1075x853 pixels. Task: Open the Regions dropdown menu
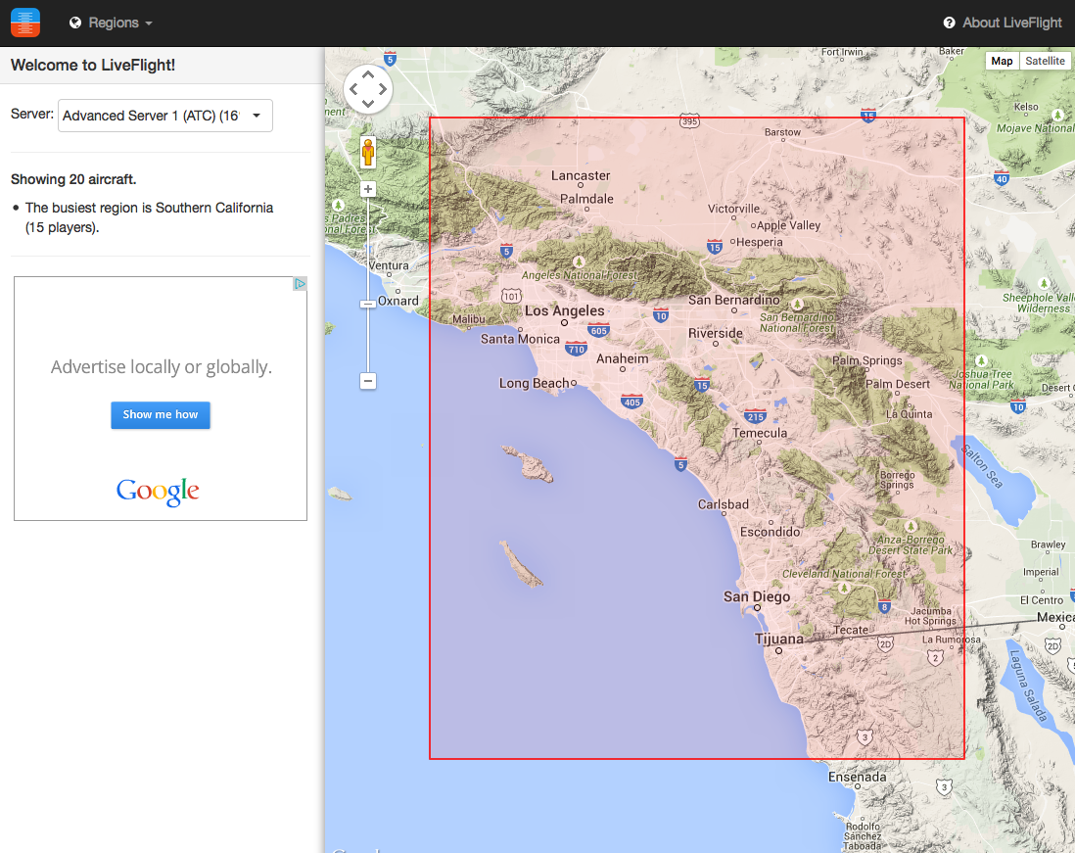(x=111, y=23)
